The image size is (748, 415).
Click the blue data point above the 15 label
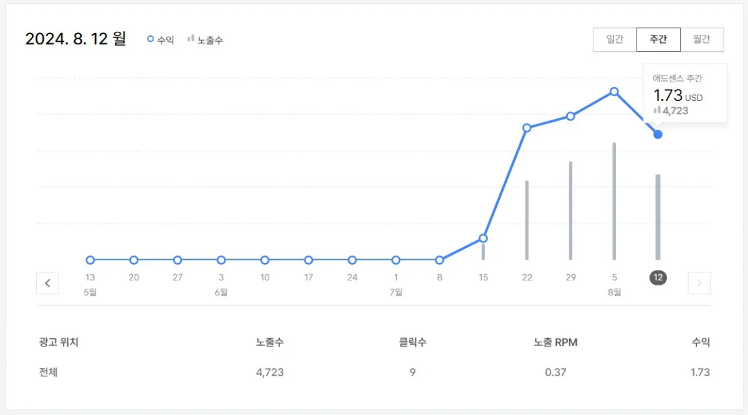(x=483, y=238)
